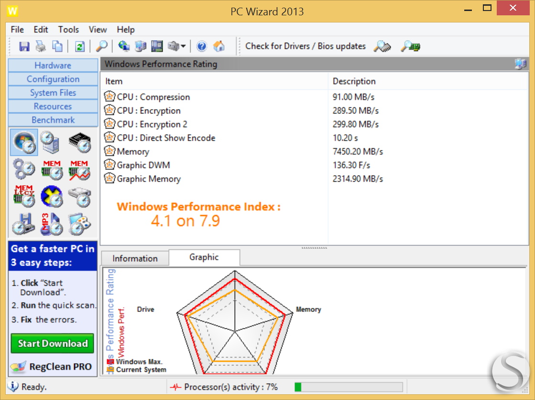Select the "CPU : Encryption" row
This screenshot has height=400, width=535.
coord(315,111)
